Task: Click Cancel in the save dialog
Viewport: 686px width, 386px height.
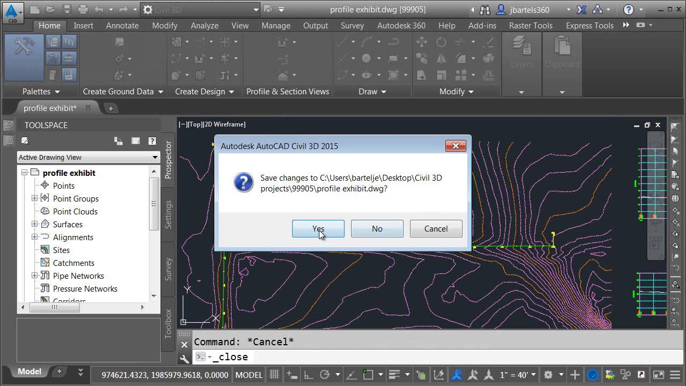Action: (436, 228)
